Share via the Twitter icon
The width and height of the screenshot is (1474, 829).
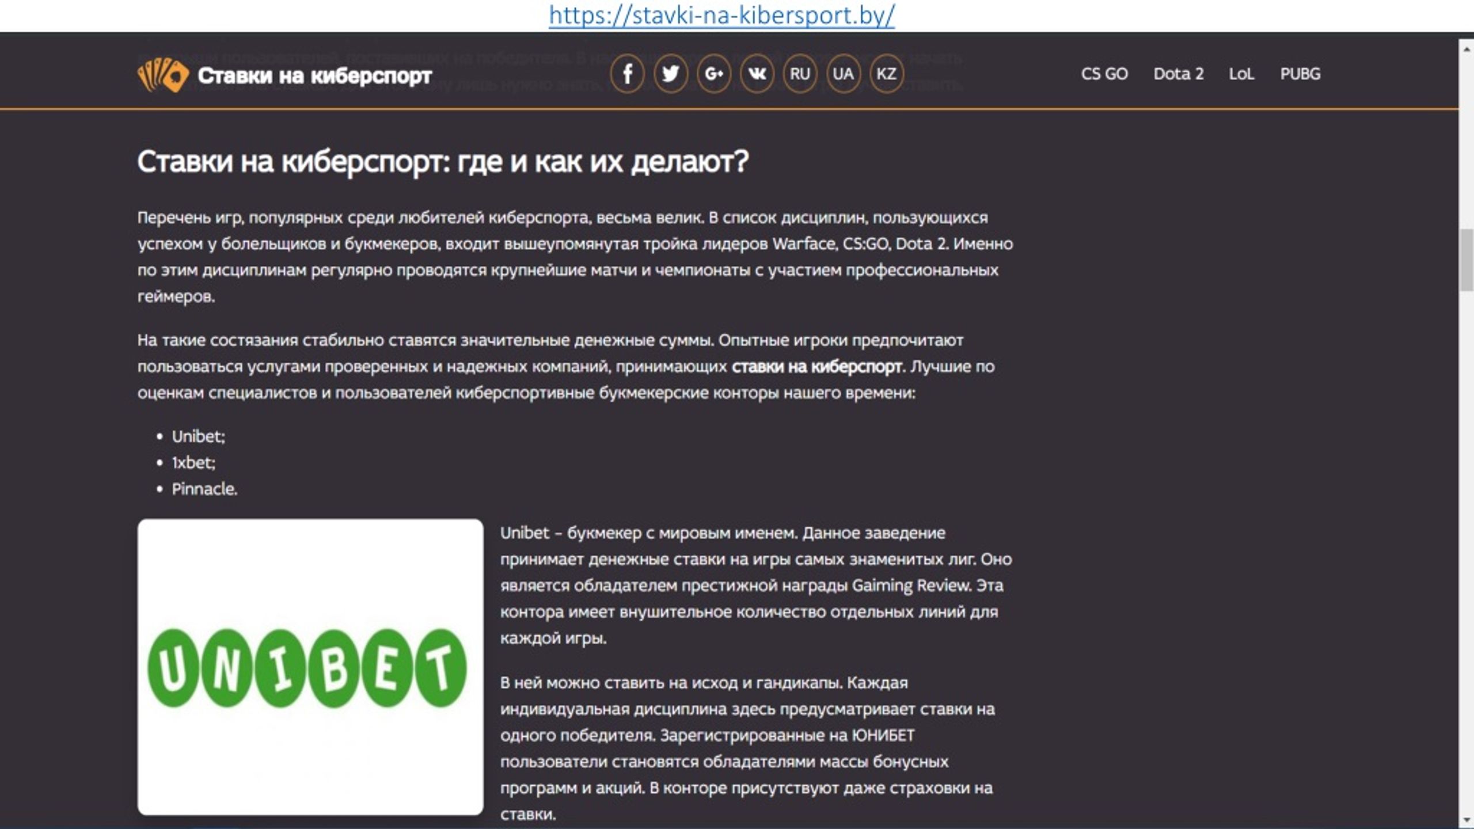670,74
